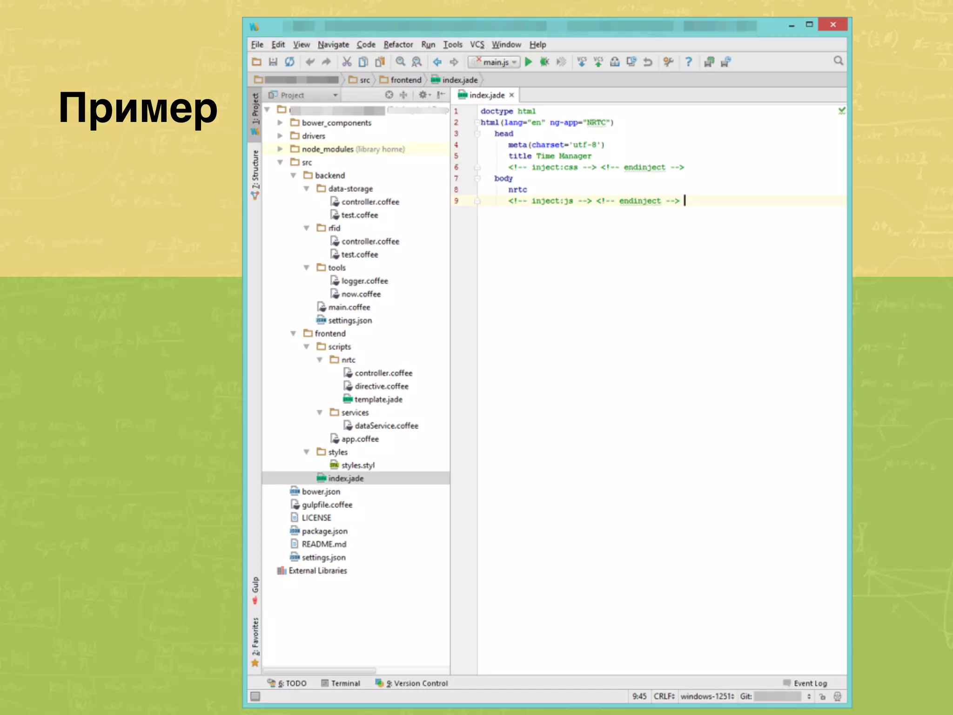953x715 pixels.
Task: Click the Find magnifier icon
Action: tap(400, 61)
